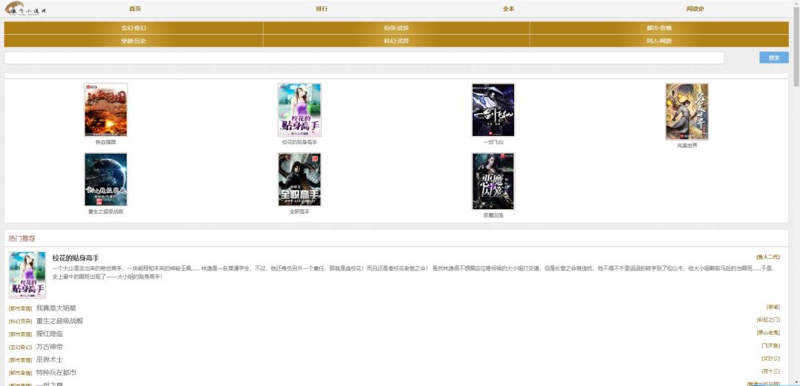
Task: Open 特种兵在都市 in the list
Action: pos(56,372)
